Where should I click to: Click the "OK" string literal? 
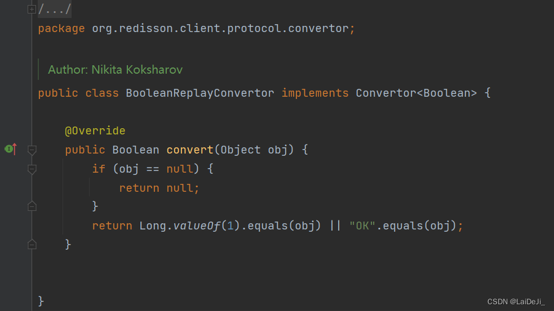point(362,226)
